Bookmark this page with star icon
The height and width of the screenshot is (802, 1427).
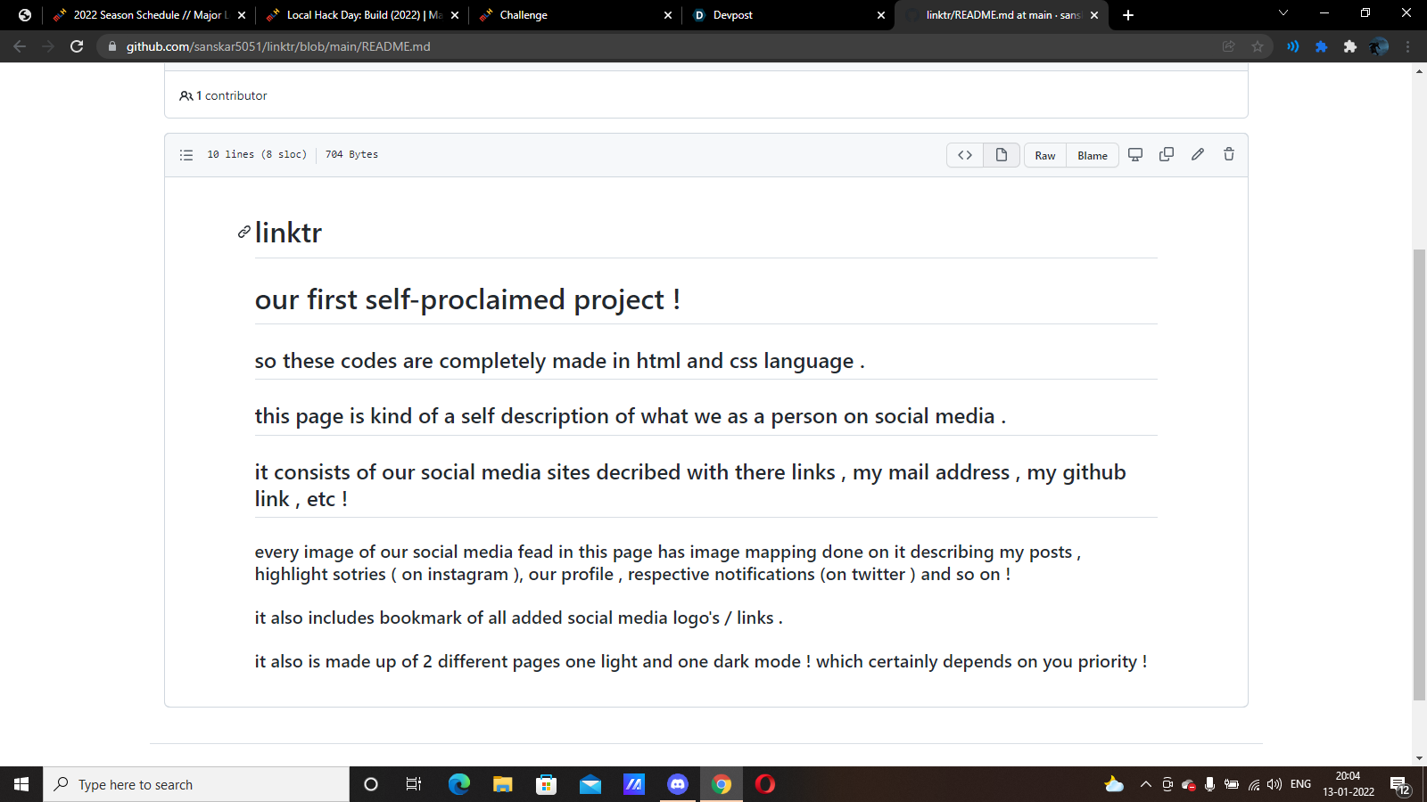click(1258, 46)
